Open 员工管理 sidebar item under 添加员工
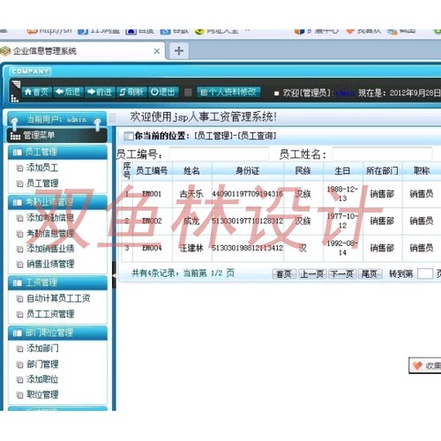The width and height of the screenshot is (441, 441). (x=42, y=183)
